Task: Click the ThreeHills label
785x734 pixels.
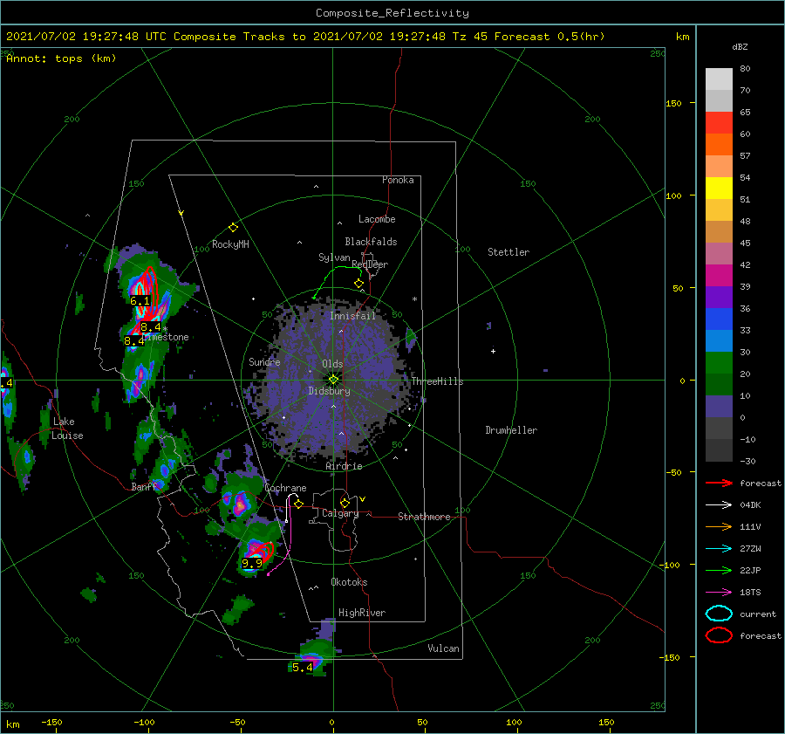Action: (437, 381)
